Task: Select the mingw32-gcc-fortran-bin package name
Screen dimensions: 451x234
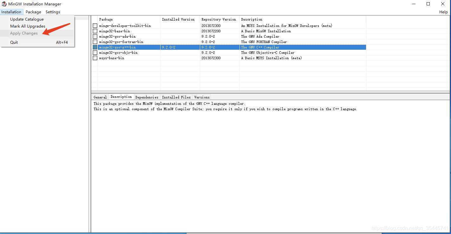Action: pos(121,42)
